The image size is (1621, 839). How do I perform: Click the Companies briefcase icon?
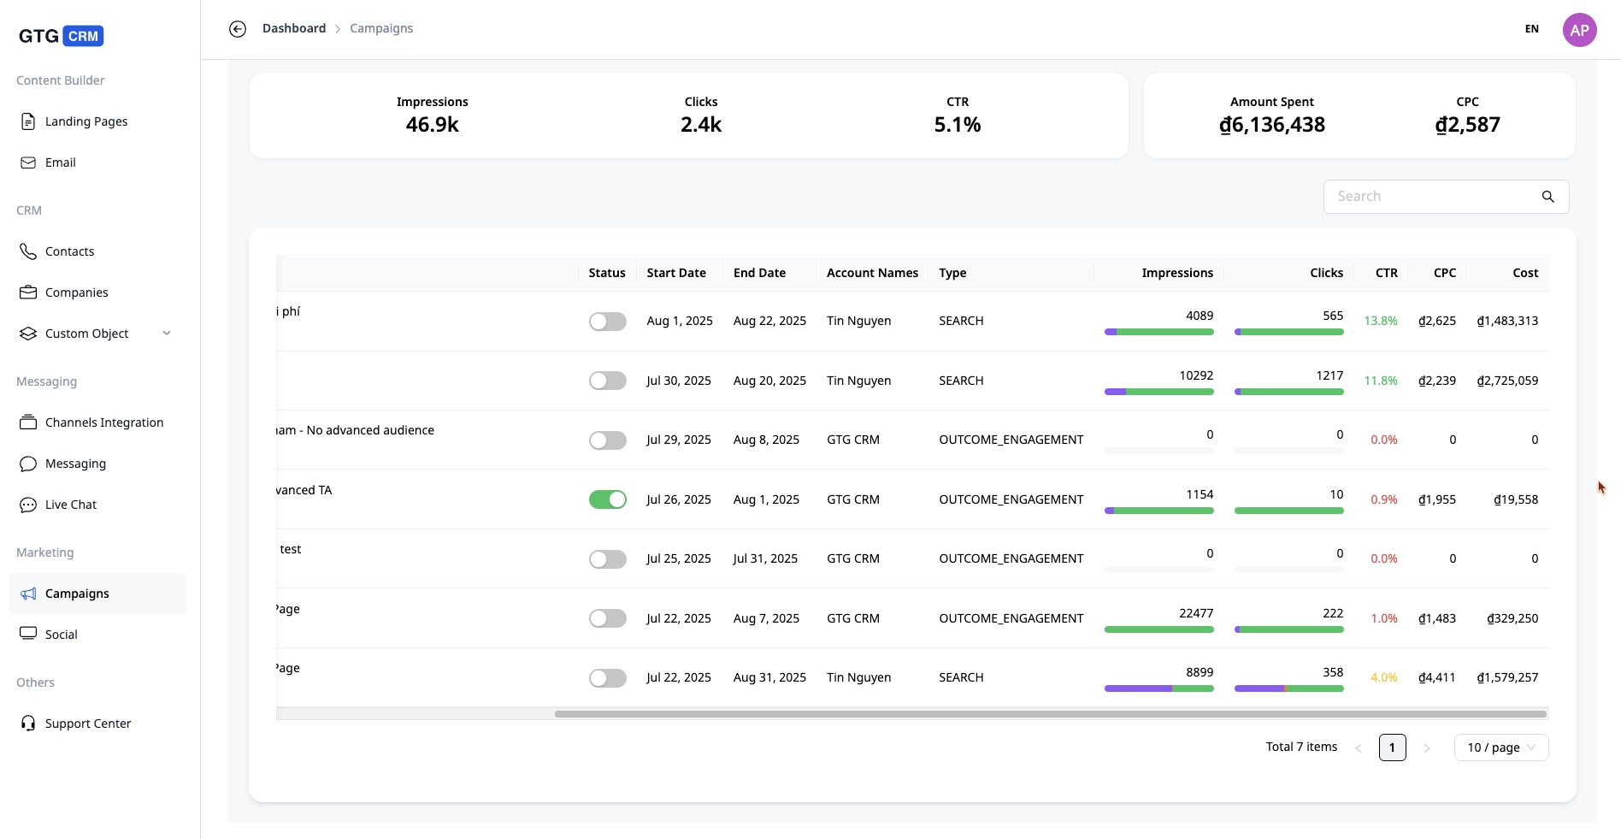(x=28, y=292)
